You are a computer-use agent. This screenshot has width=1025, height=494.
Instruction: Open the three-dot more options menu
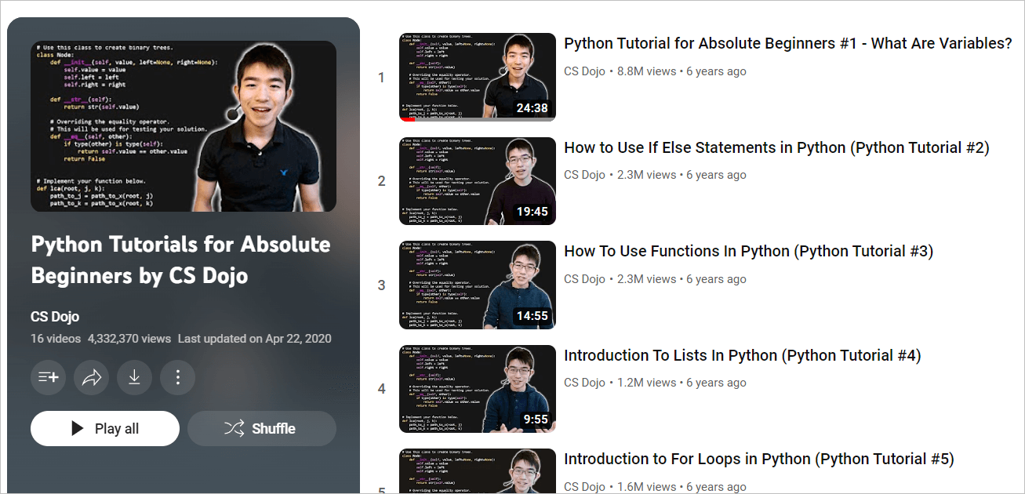[178, 377]
